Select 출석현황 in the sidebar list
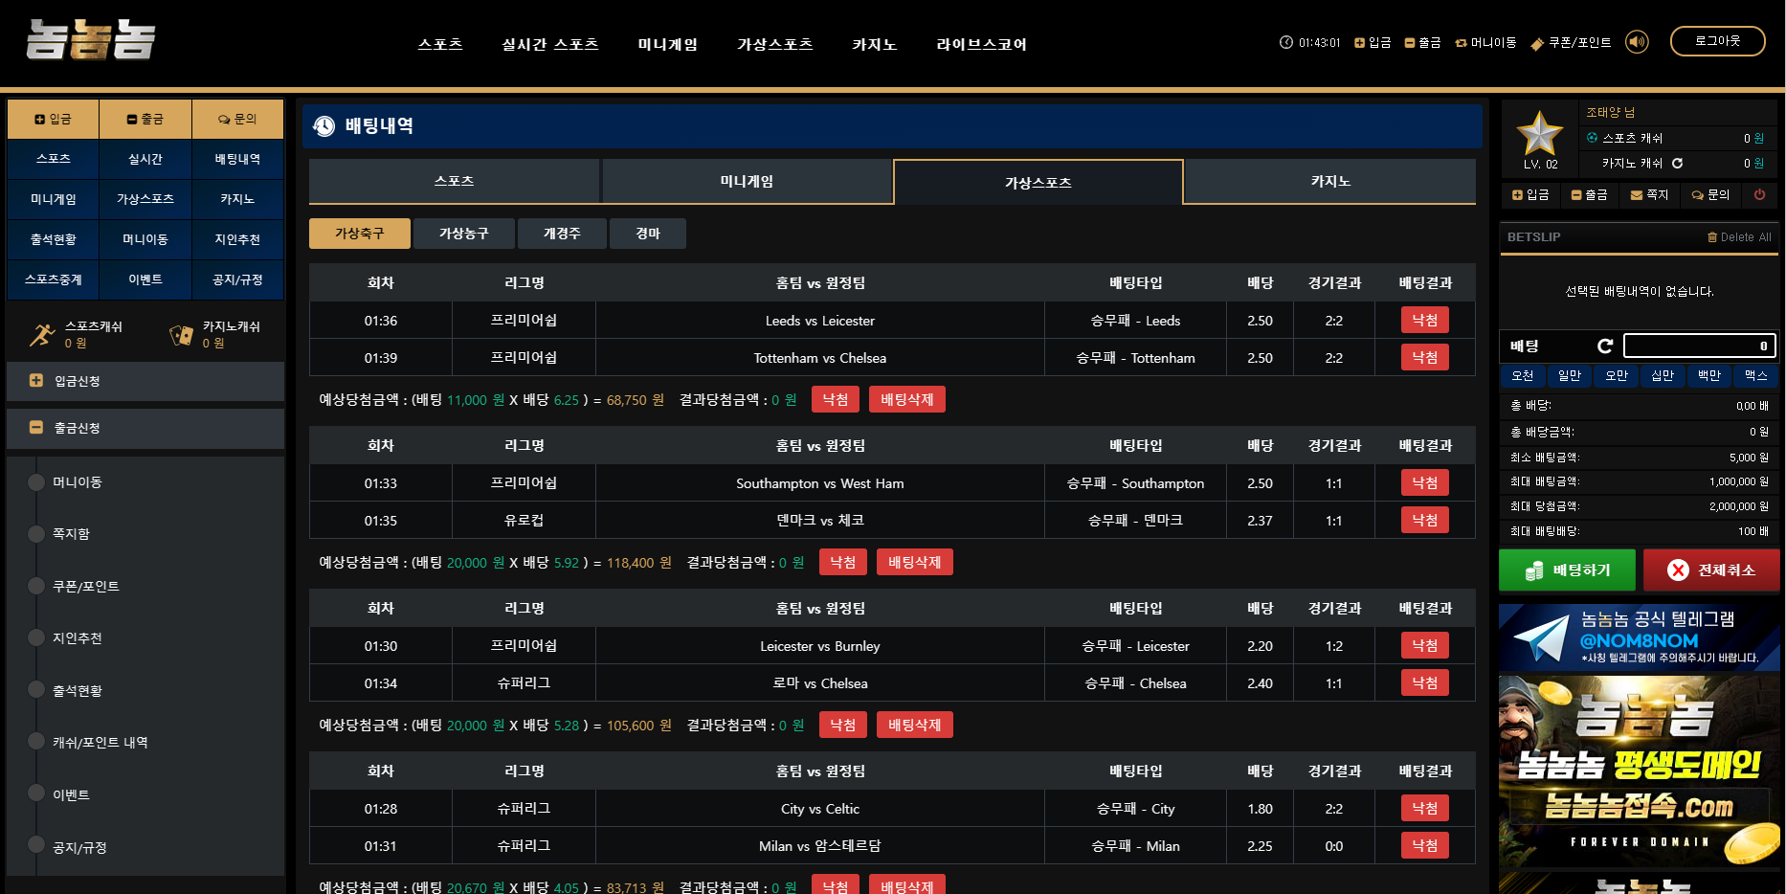 (x=78, y=690)
